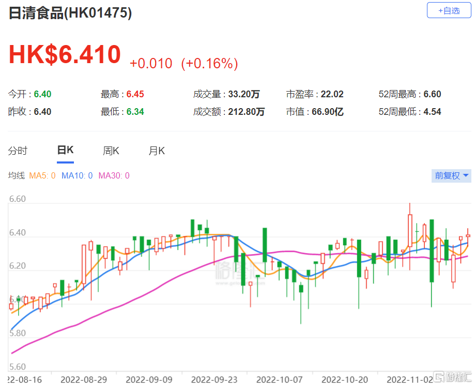Click the 2022-10-20 date axis label

pos(345,380)
